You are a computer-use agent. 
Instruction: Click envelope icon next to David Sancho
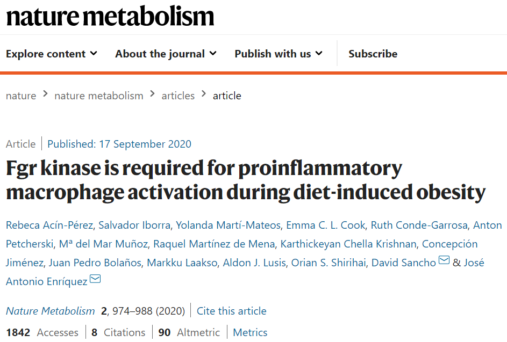(x=444, y=261)
